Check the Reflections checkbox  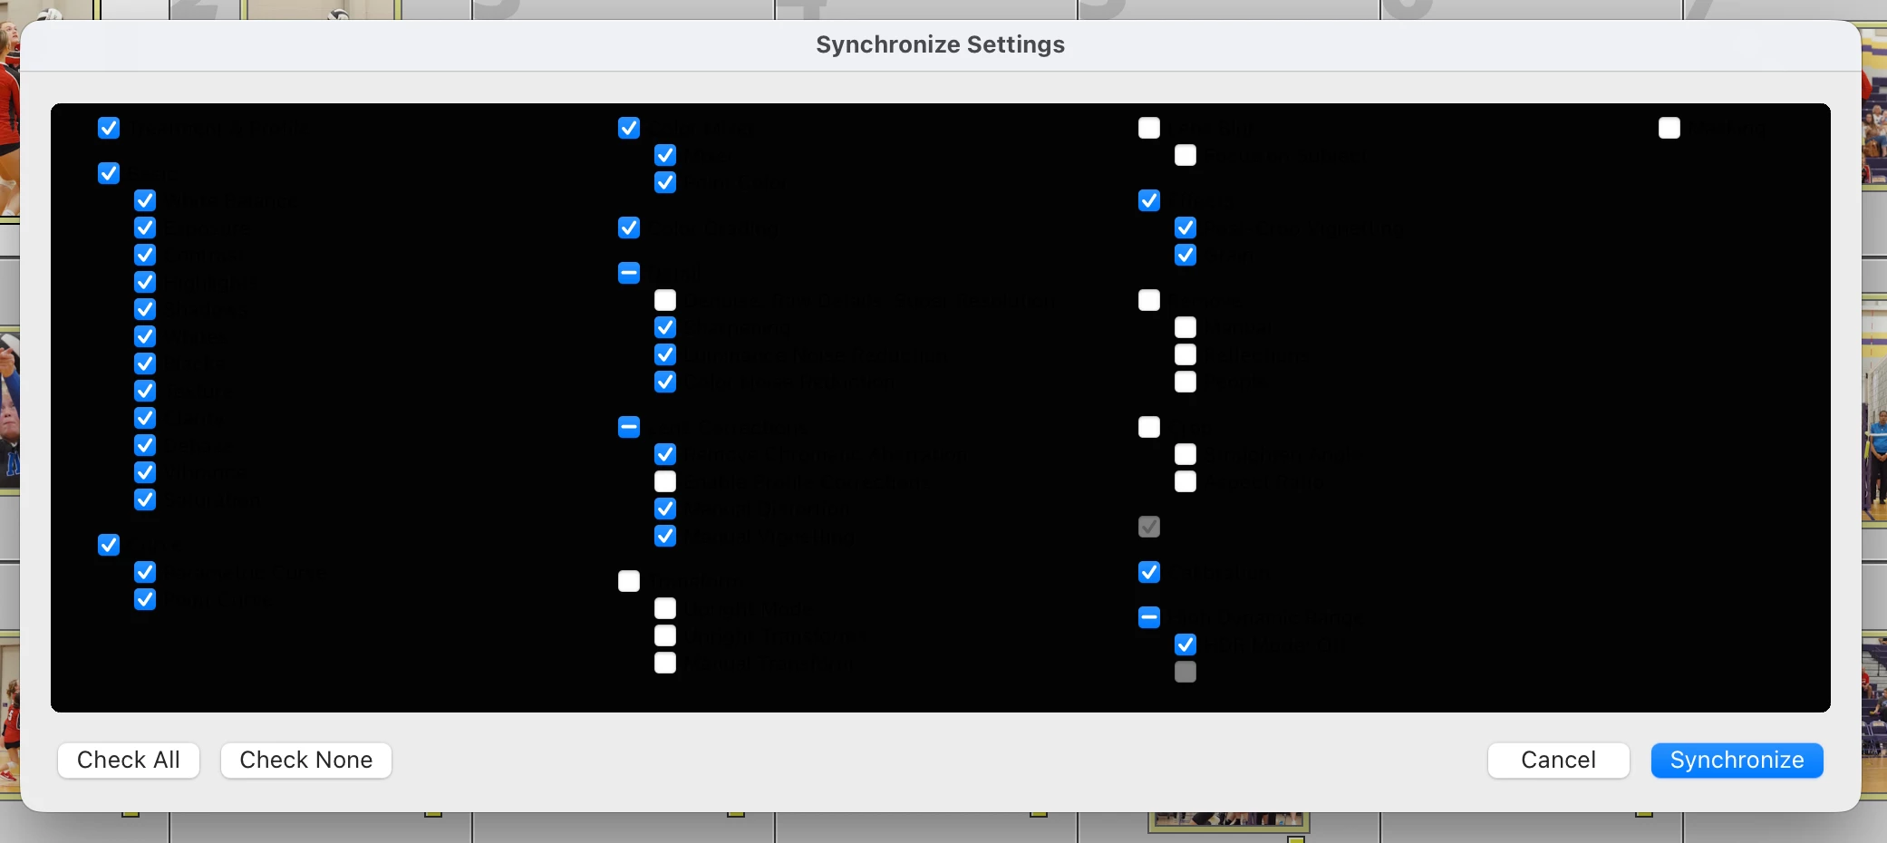tap(1185, 354)
